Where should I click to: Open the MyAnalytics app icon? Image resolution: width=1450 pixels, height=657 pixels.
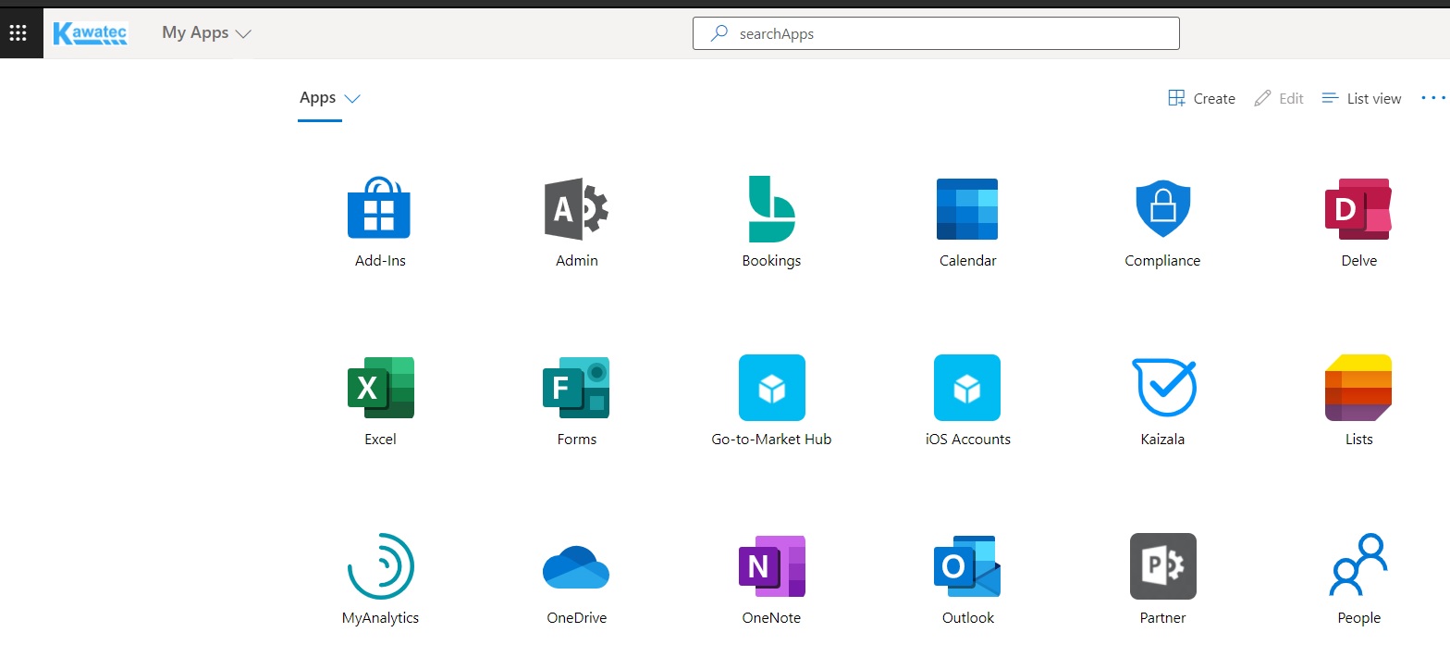pyautogui.click(x=380, y=566)
